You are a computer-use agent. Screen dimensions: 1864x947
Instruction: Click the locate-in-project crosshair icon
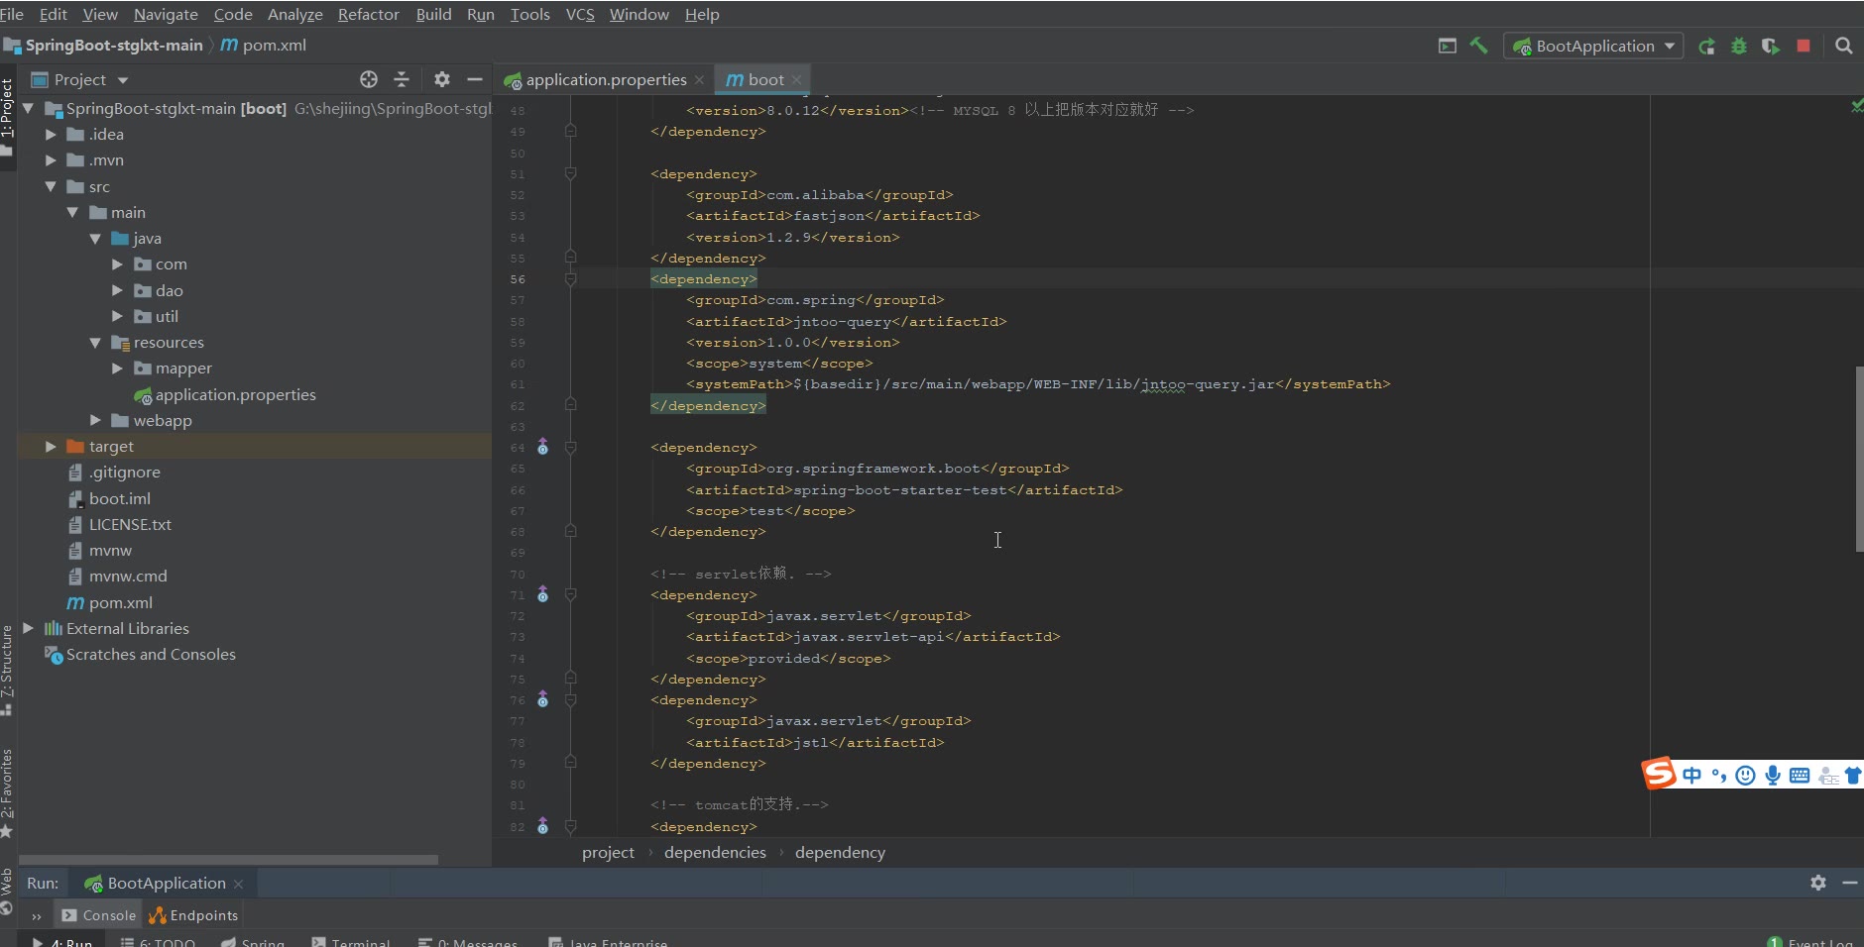click(369, 79)
